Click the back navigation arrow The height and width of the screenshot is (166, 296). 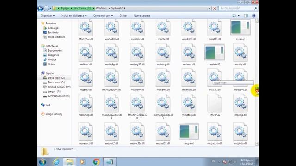40,8
